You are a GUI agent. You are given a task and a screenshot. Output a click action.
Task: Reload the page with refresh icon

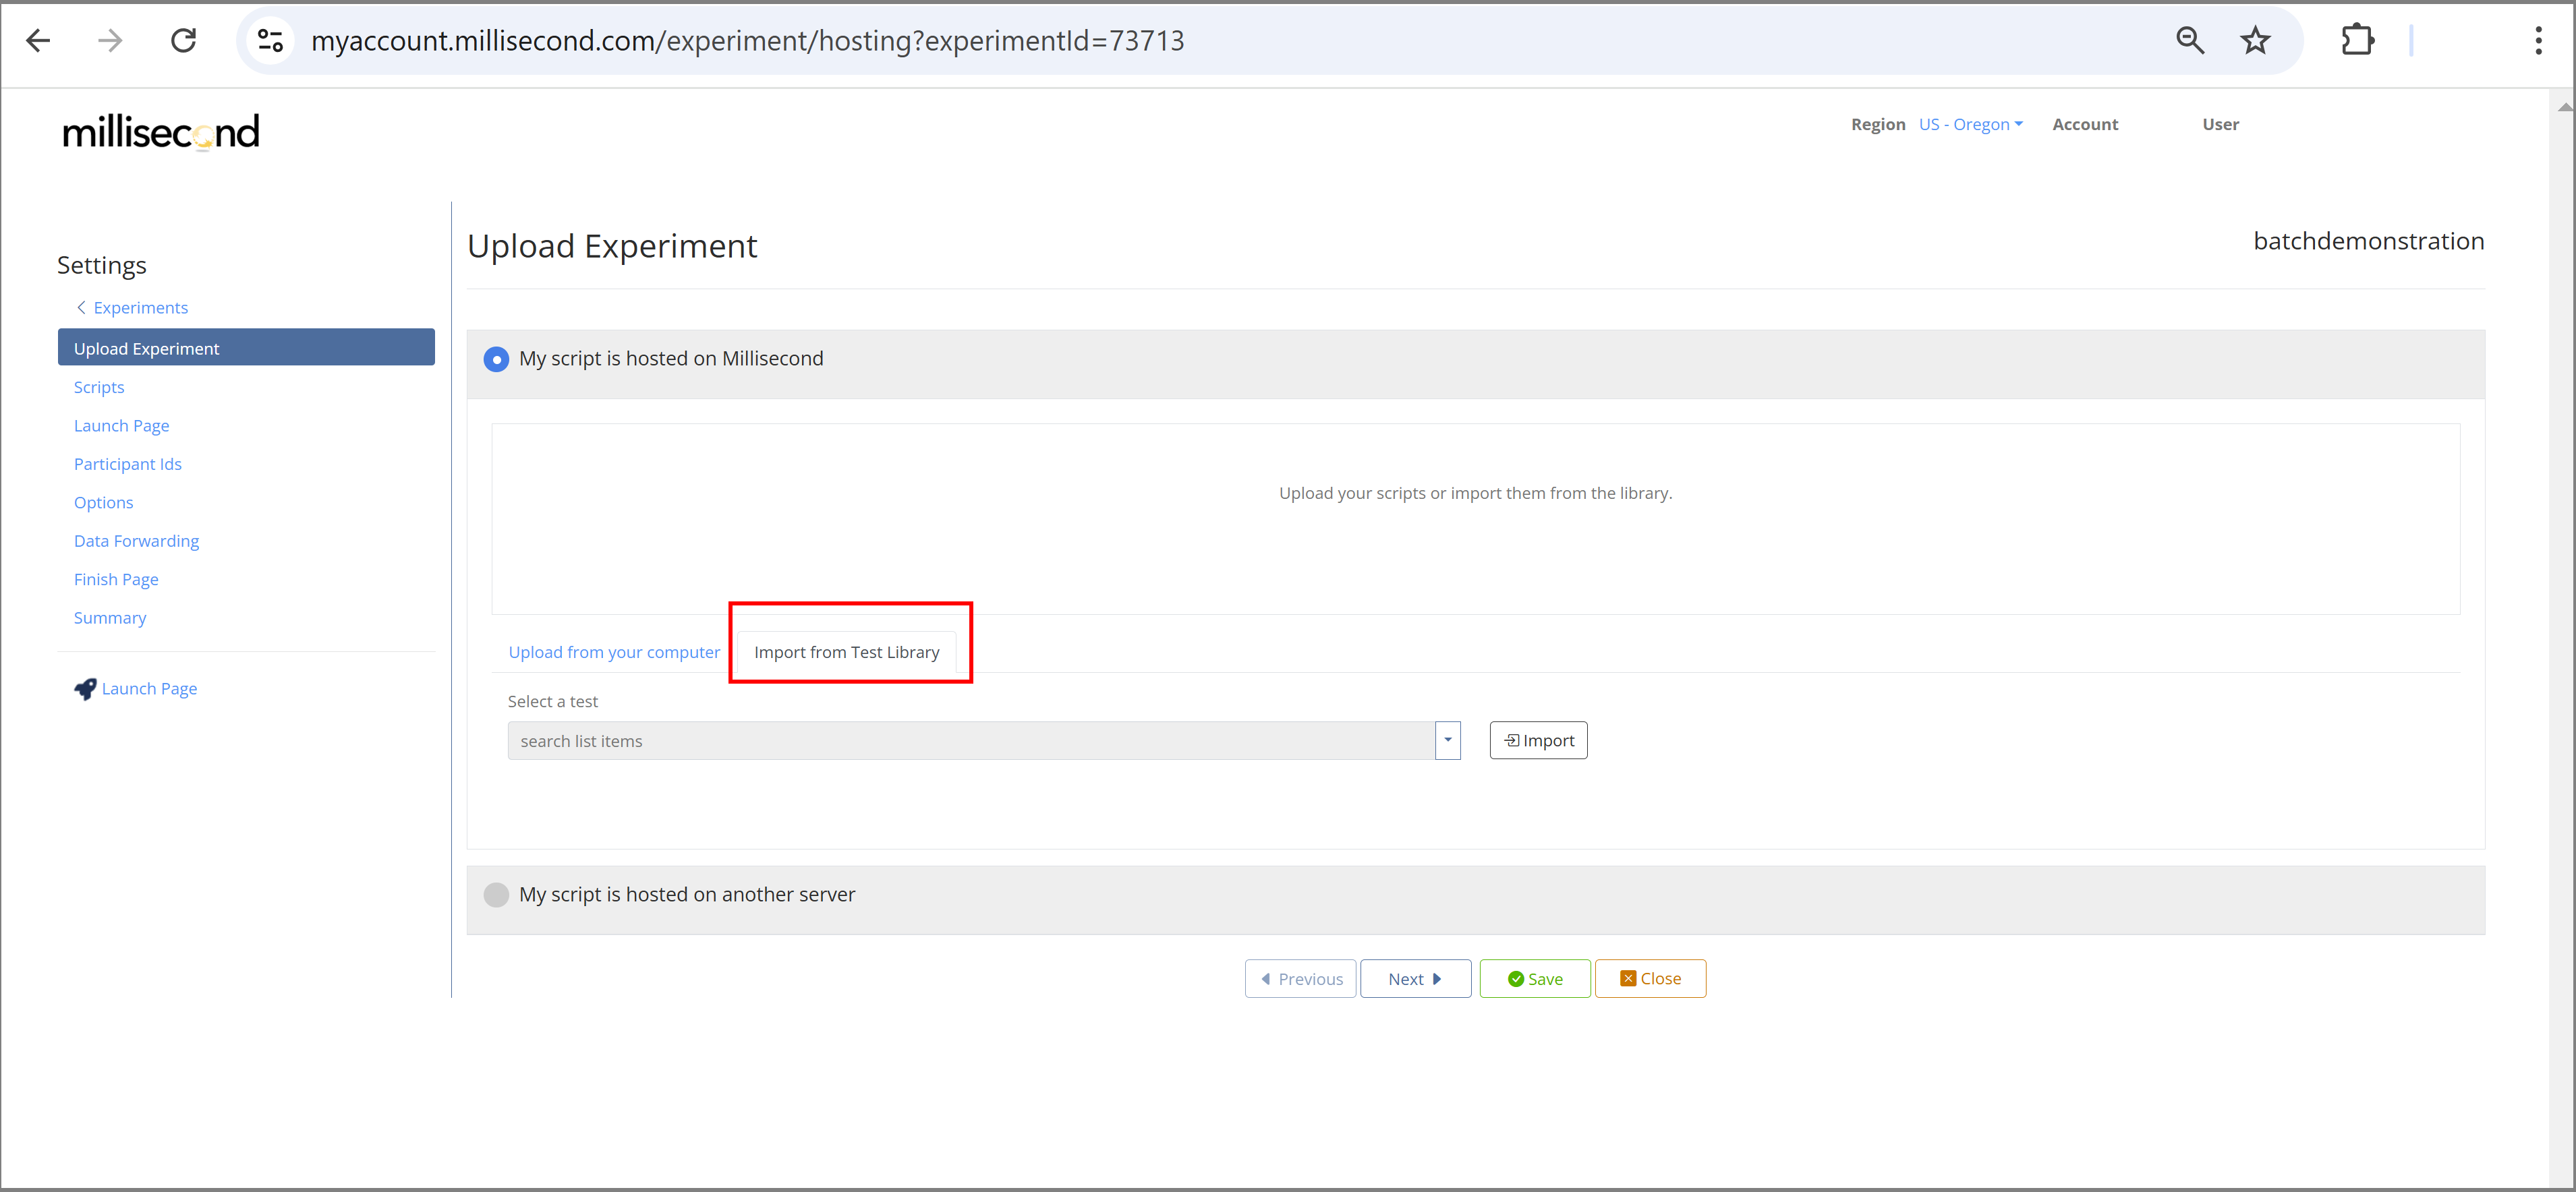point(183,41)
